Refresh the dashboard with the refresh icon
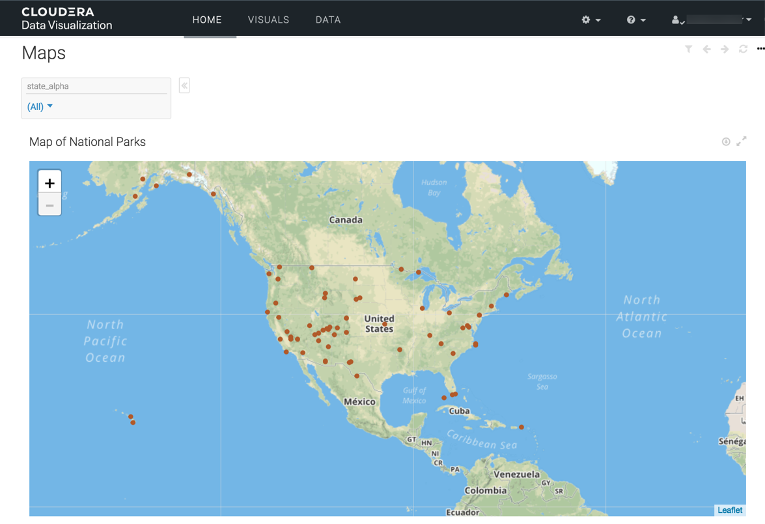 click(x=743, y=49)
